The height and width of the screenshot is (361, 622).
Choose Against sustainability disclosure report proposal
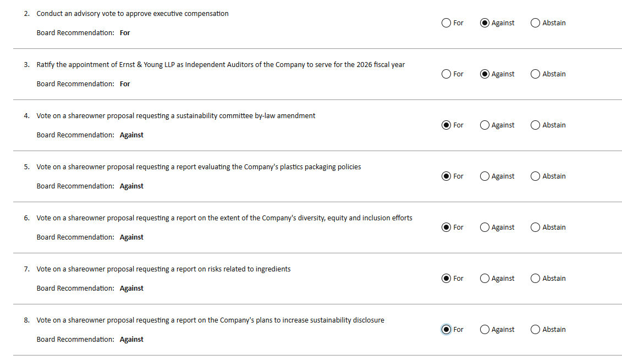tap(485, 330)
